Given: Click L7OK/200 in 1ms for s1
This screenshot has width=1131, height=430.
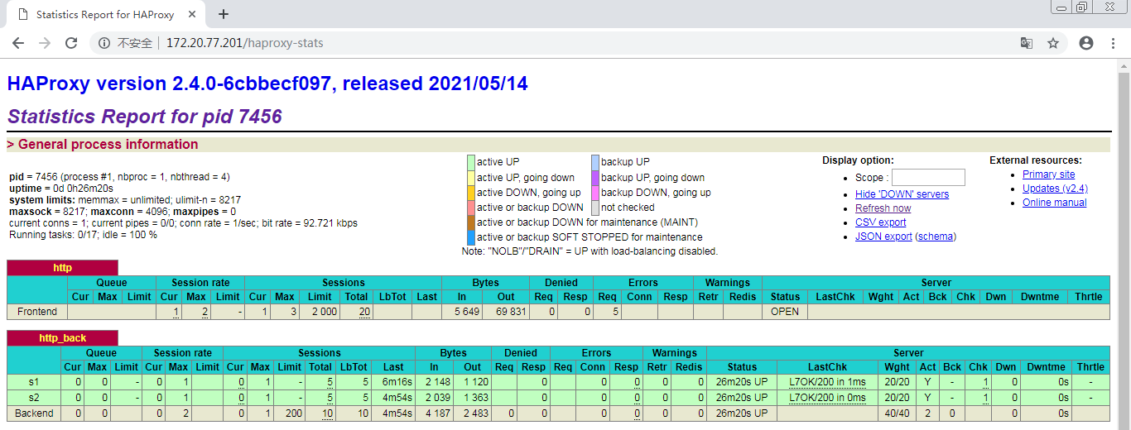Looking at the screenshot, I should pos(827,382).
